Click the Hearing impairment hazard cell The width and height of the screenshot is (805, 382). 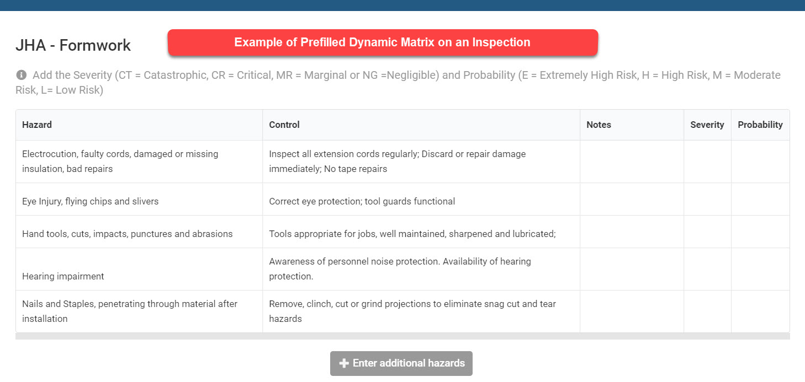click(x=139, y=270)
